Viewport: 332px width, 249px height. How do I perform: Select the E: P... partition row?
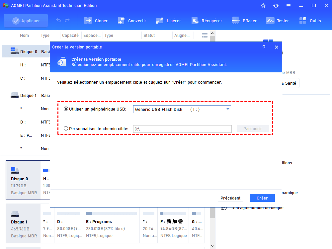click(x=26, y=135)
